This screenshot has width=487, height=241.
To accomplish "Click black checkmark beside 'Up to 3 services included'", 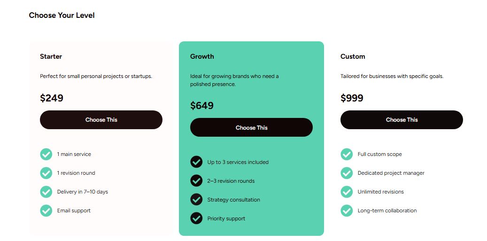I will tap(196, 162).
